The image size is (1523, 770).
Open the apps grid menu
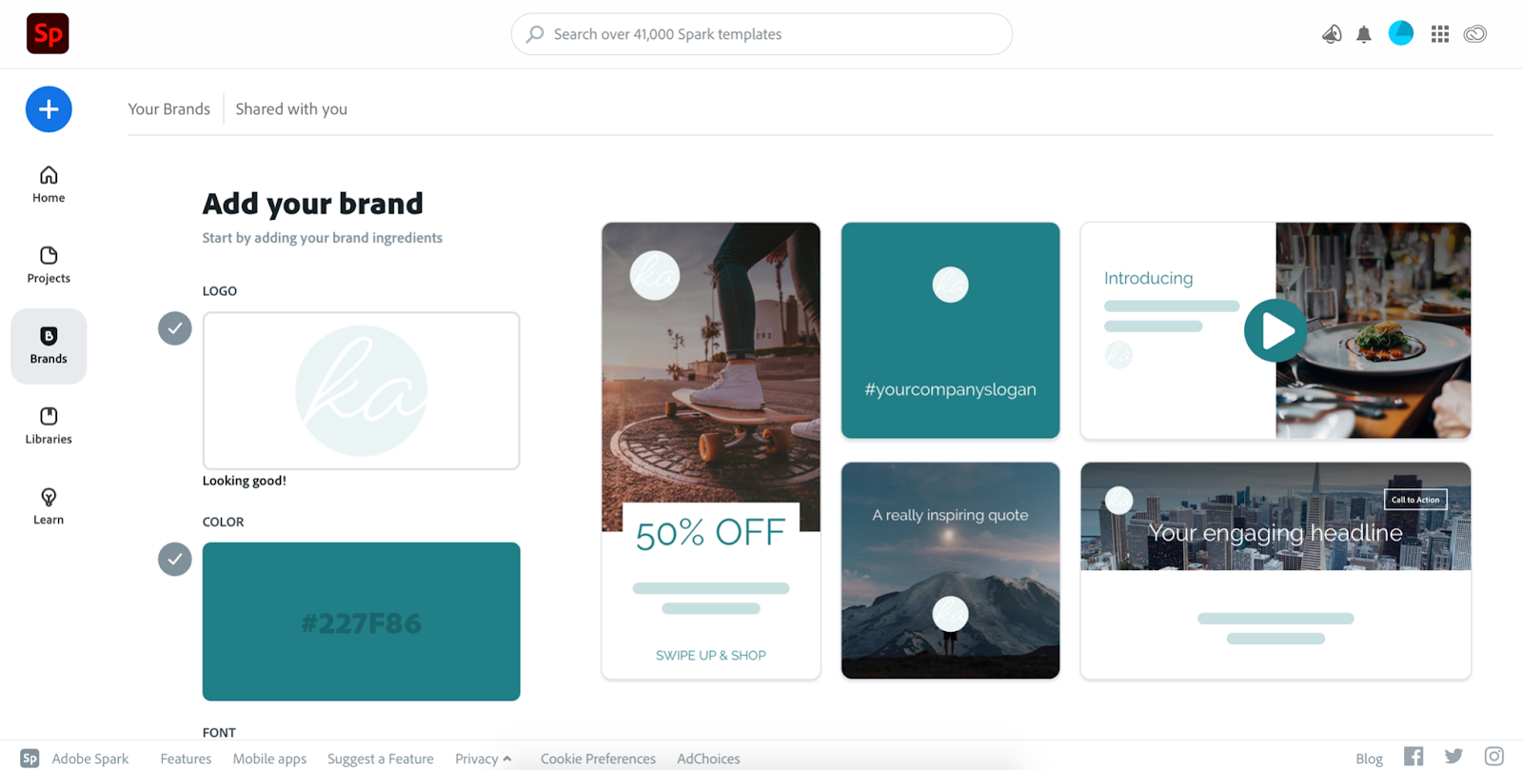tap(1440, 34)
